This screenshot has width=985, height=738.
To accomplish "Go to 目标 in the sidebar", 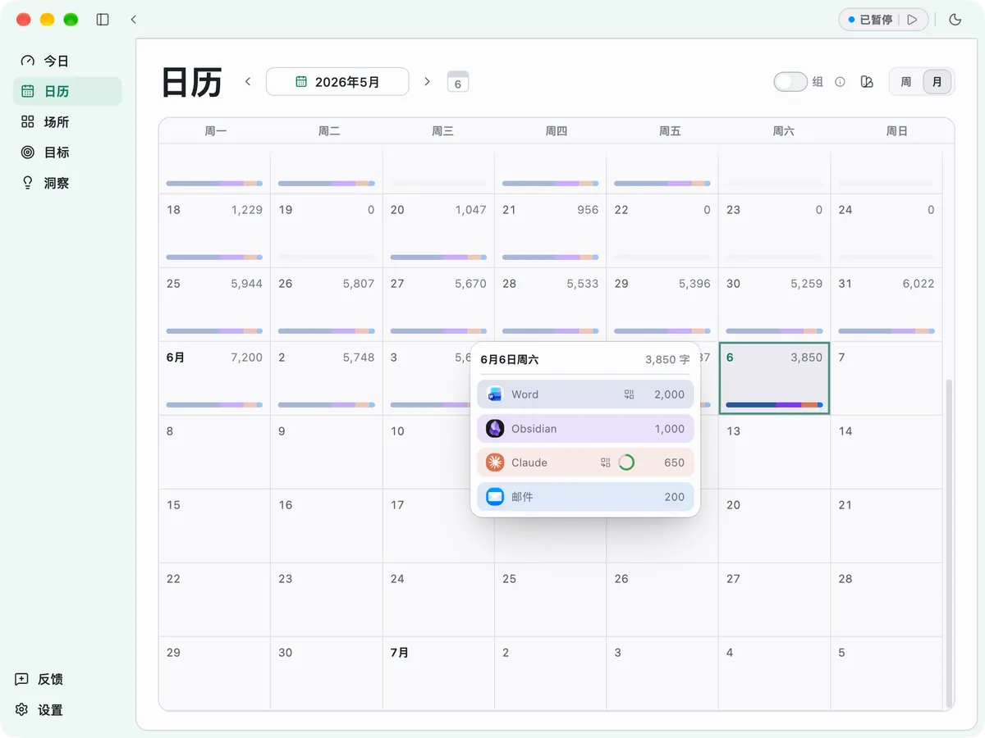I will click(67, 153).
